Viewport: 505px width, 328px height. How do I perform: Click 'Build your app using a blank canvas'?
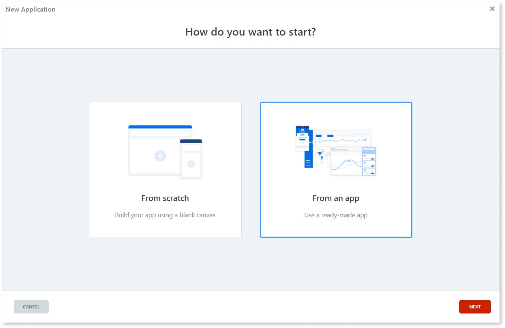[165, 215]
